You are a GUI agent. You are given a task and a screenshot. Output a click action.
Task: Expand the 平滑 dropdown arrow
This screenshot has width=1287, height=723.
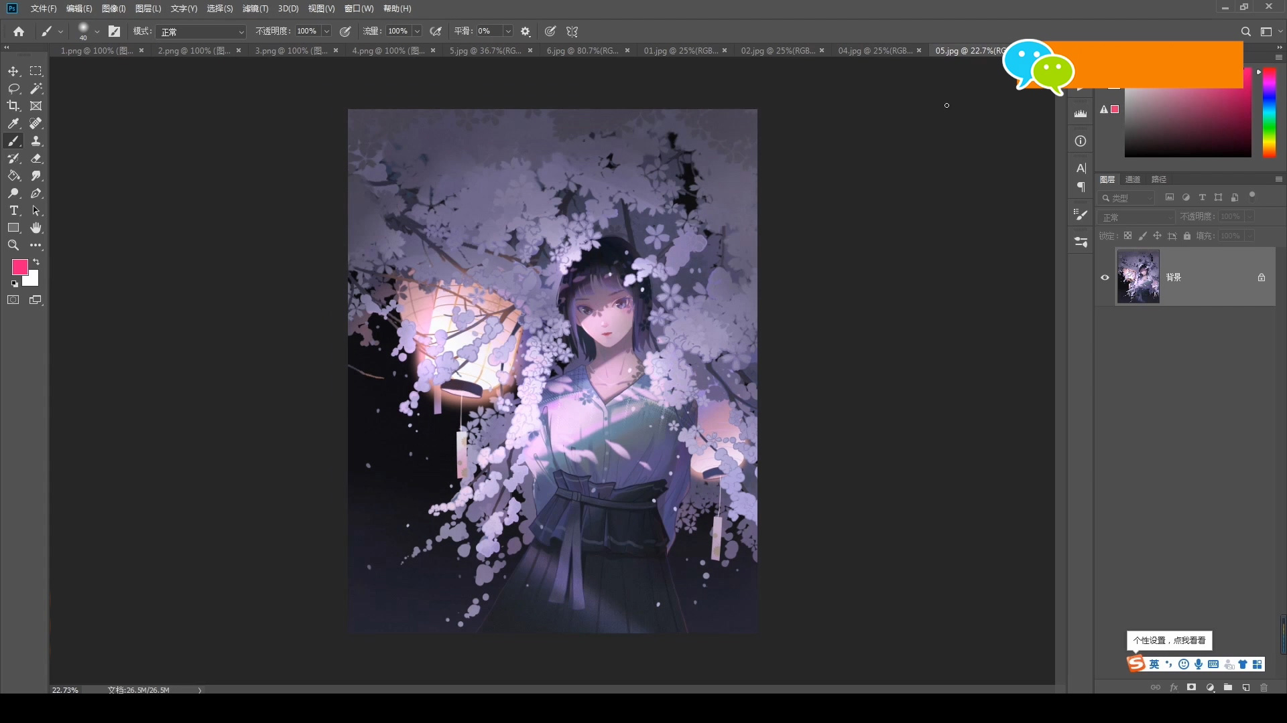click(x=508, y=31)
